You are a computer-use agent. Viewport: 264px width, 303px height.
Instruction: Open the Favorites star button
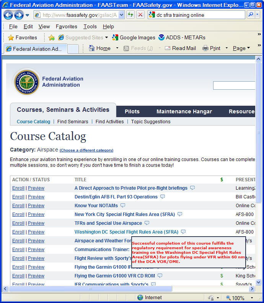pos(23,37)
